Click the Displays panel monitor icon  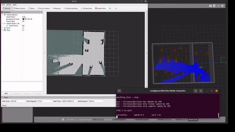[3, 12]
